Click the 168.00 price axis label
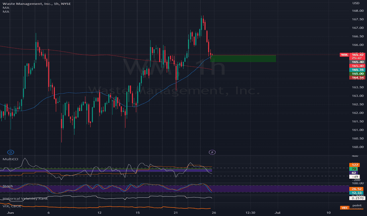Viewport: 367px width, 216px height. 358,11
